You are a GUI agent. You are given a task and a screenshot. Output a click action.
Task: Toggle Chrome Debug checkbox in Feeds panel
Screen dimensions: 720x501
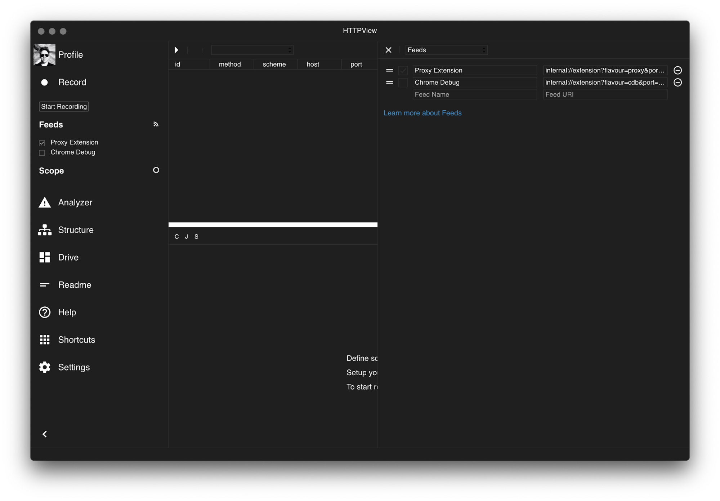pos(403,83)
